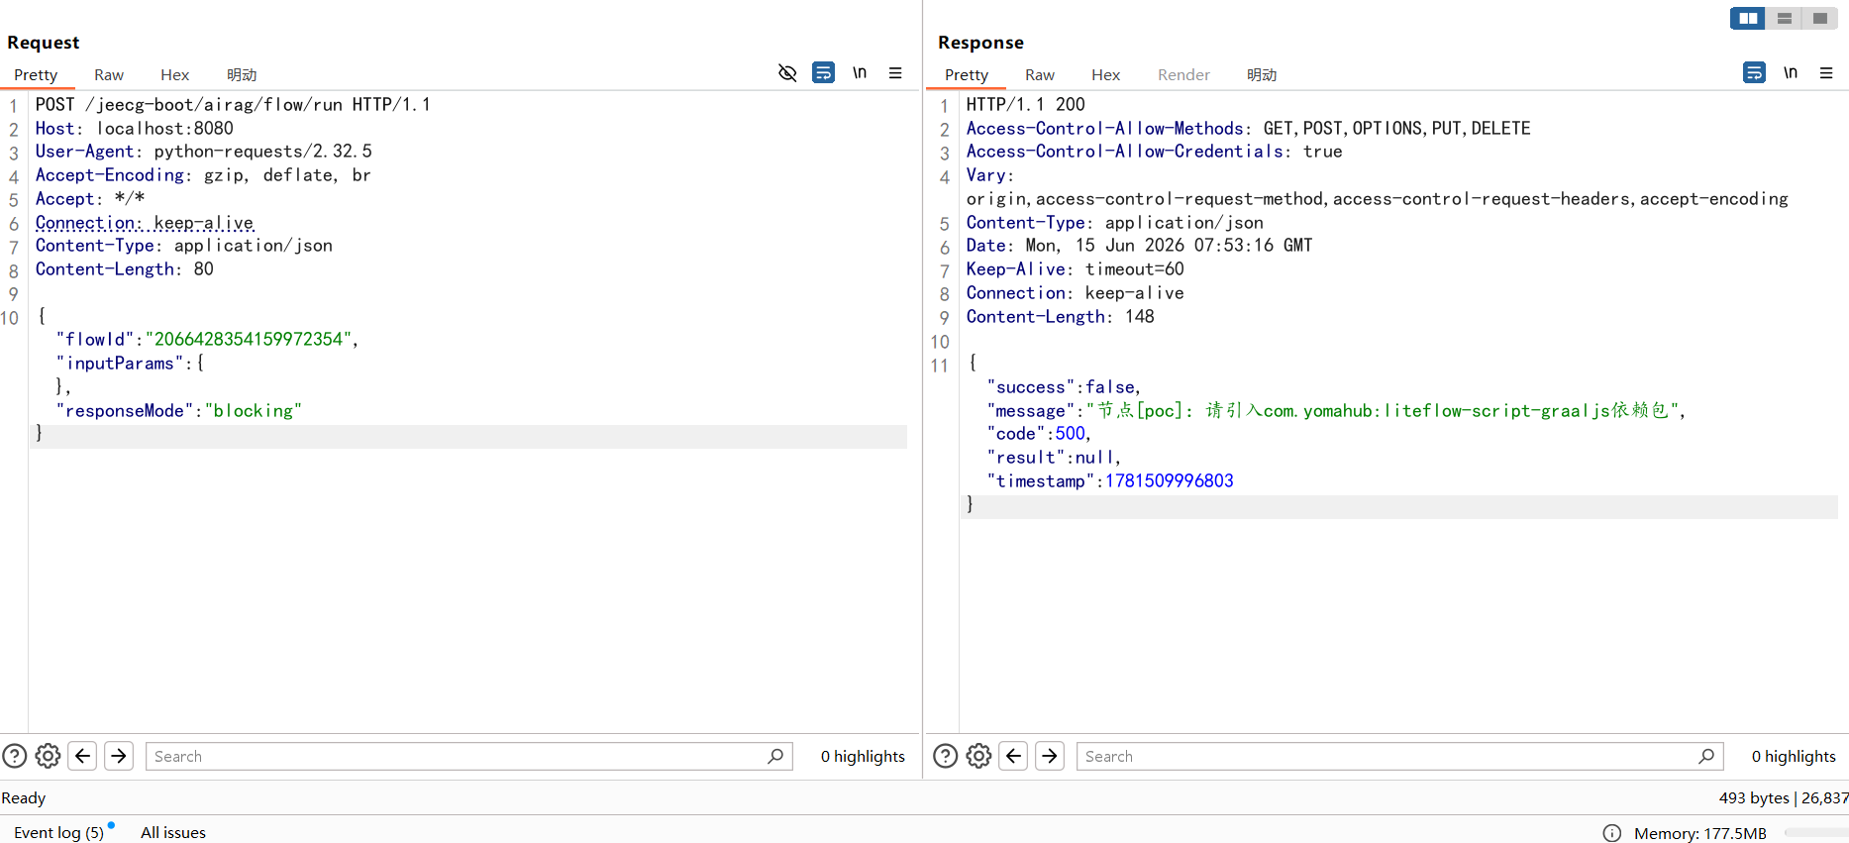This screenshot has height=843, width=1849.
Task: Open the Event log panel
Action: point(58,832)
